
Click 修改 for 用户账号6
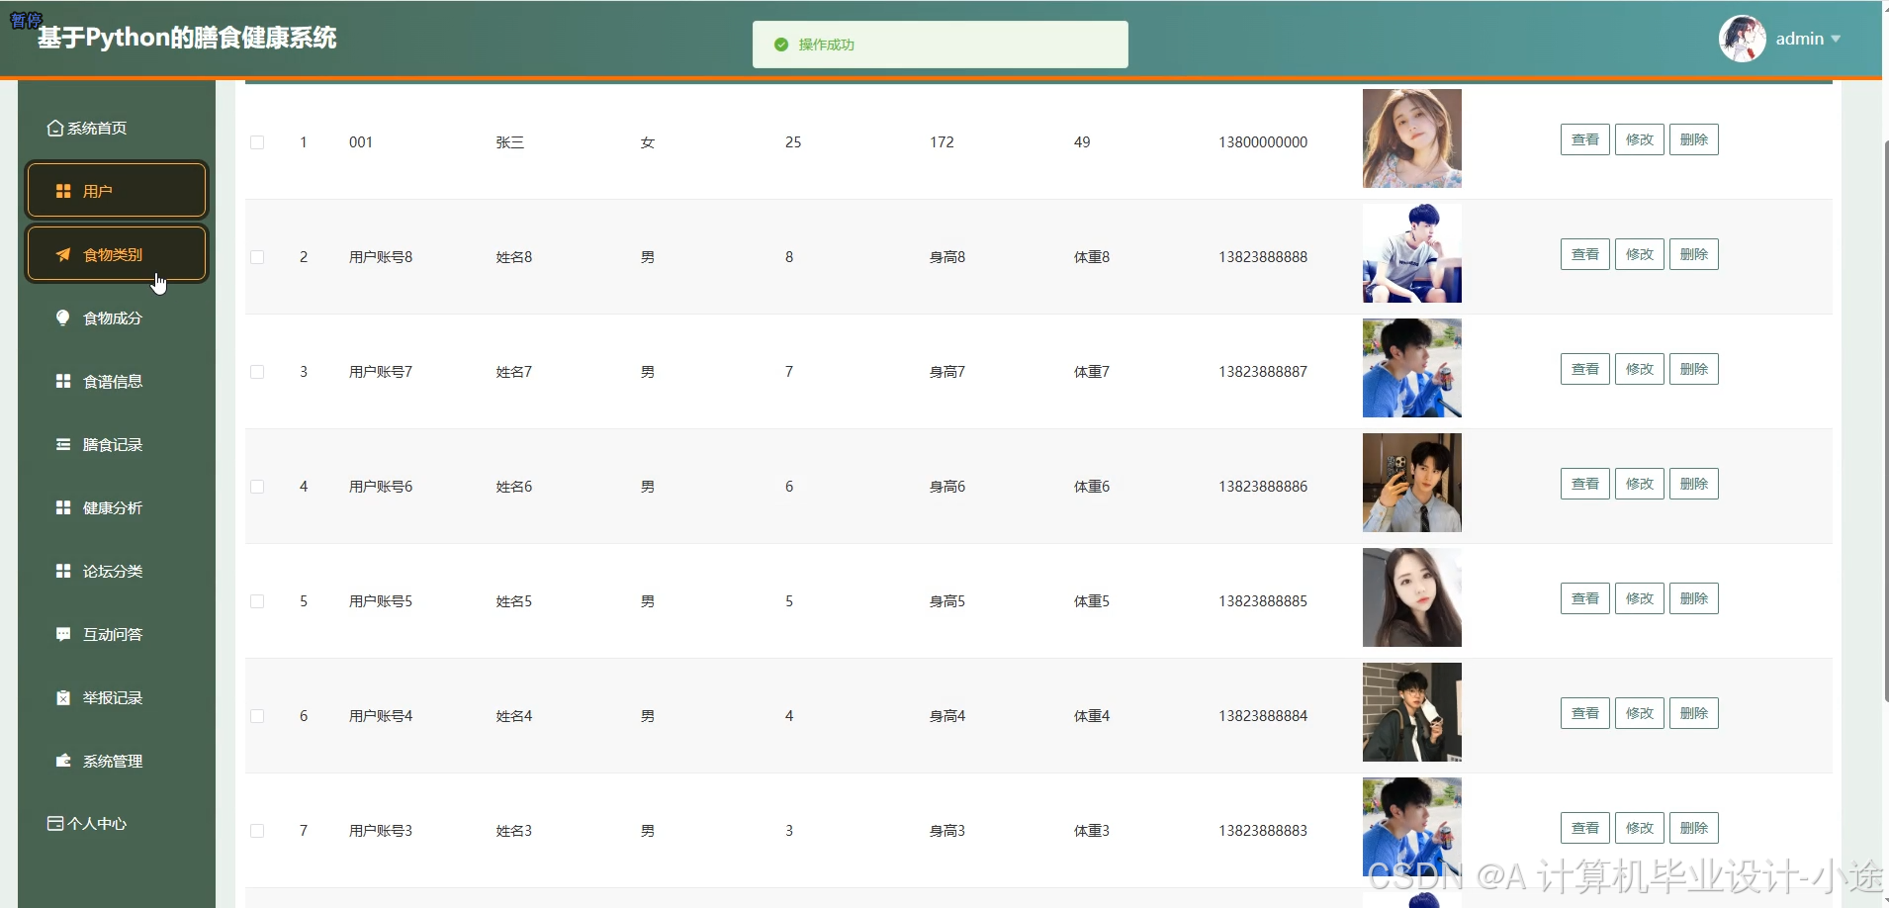pos(1640,484)
